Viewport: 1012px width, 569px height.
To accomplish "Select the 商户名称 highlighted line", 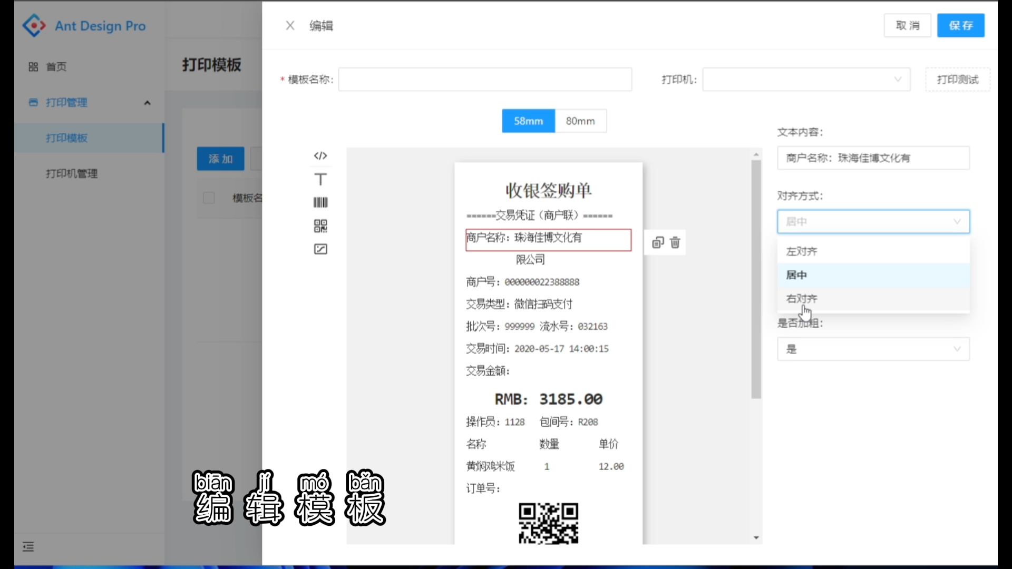I will pos(549,240).
